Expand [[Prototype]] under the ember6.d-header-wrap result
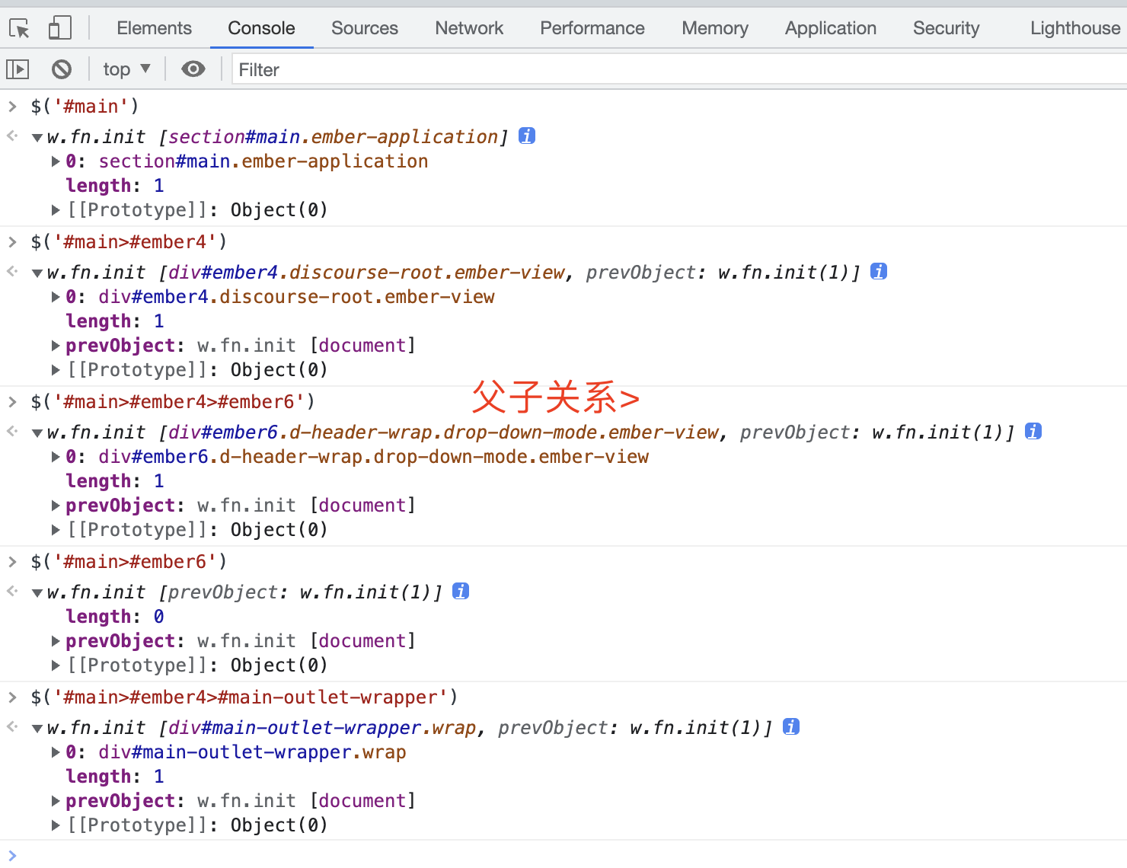This screenshot has height=868, width=1127. tap(56, 530)
